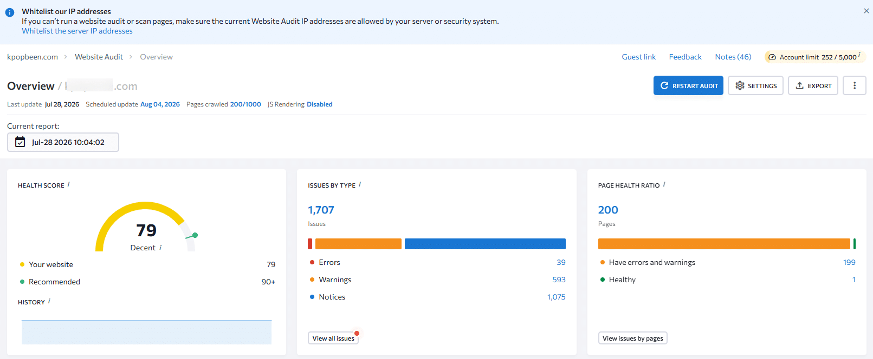873x359 pixels.
Task: Open the Feedback link
Action: [685, 57]
